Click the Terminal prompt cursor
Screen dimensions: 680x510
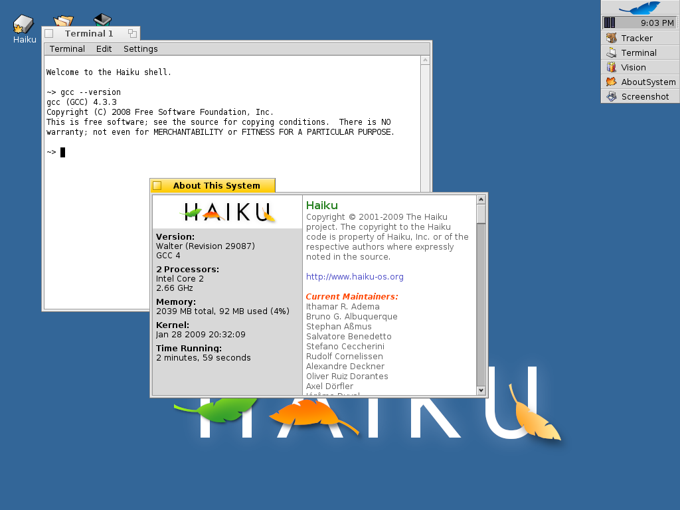63,152
